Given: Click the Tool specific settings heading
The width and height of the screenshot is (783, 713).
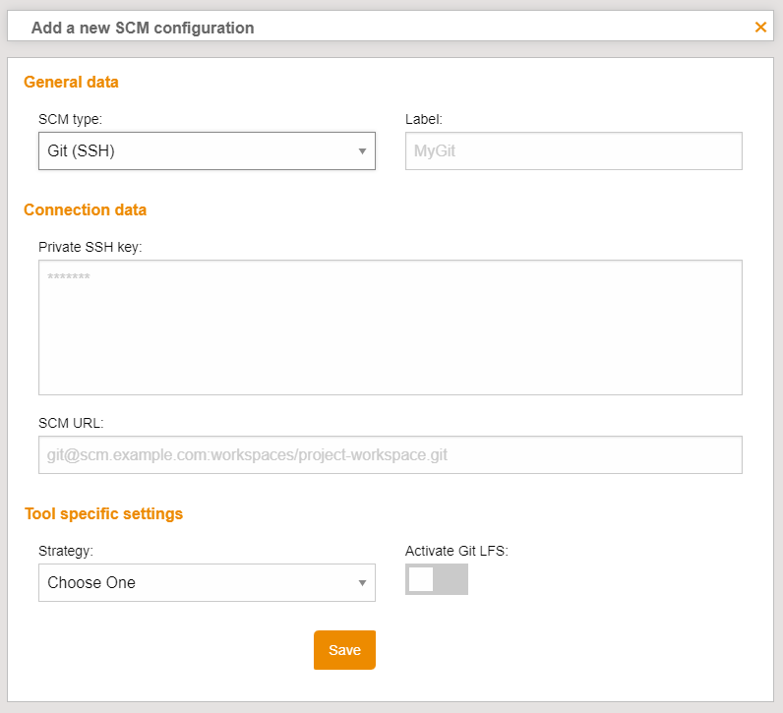Looking at the screenshot, I should point(103,513).
